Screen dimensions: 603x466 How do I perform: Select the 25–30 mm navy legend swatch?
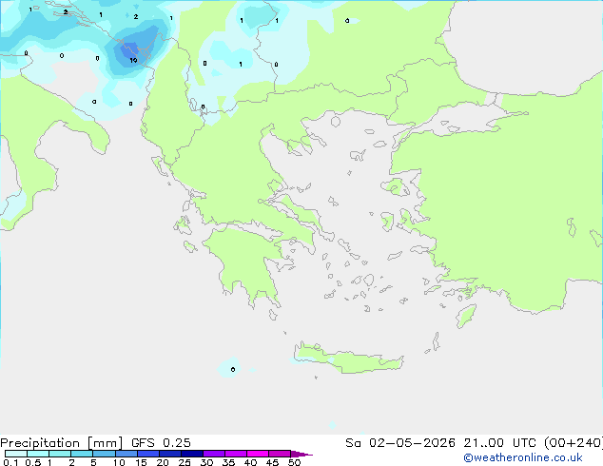coord(192,454)
